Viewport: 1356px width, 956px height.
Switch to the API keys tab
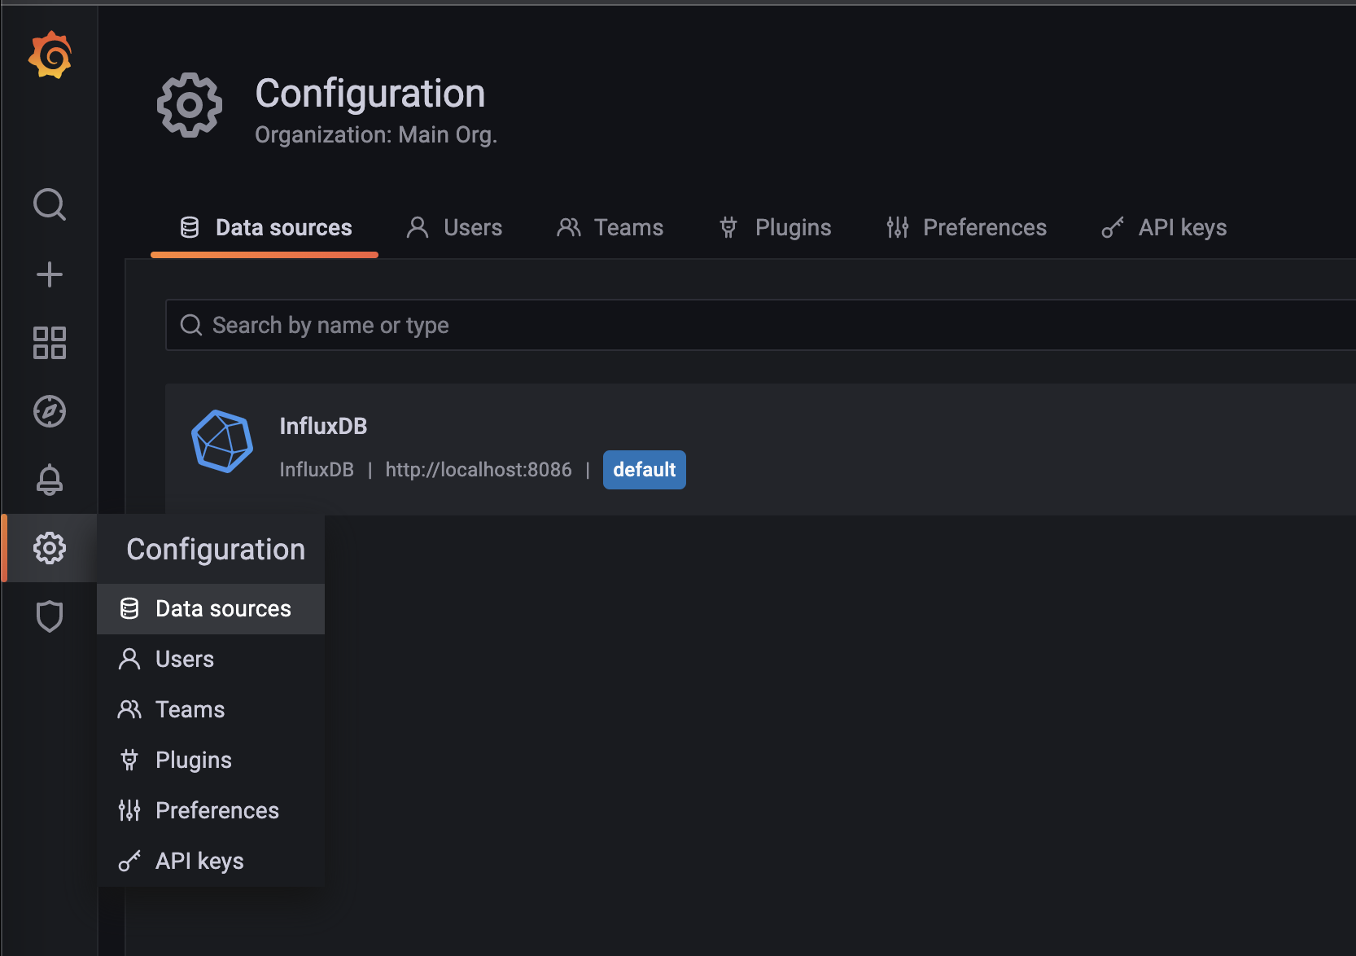(x=1164, y=228)
